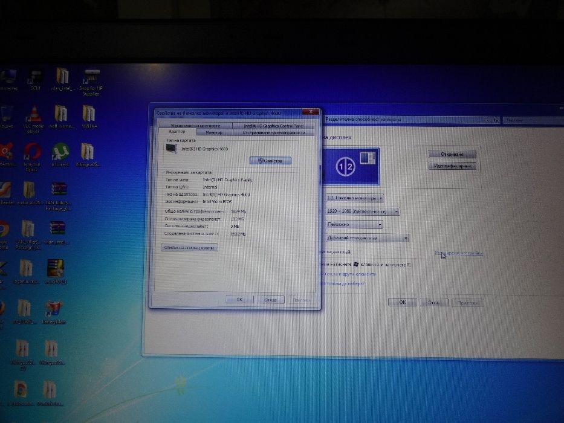Launch VLC media player shortcut
Image resolution: width=564 pixels, height=423 pixels.
(x=33, y=118)
